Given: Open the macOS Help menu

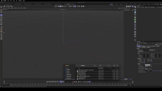Looking at the screenshot, I should pos(24,1).
